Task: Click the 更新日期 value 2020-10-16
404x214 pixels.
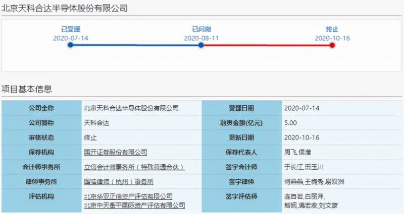Action: (301, 137)
